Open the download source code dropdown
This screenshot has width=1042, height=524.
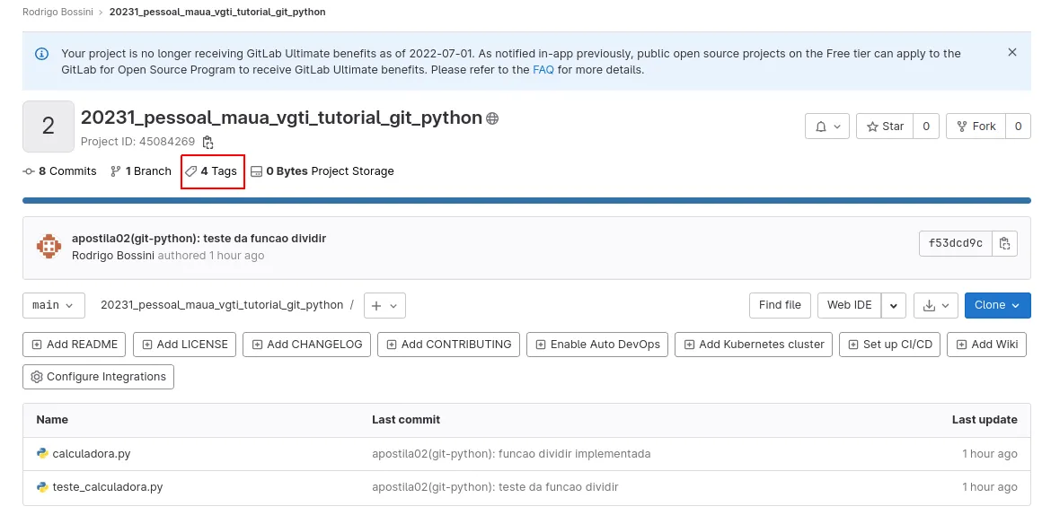click(936, 305)
